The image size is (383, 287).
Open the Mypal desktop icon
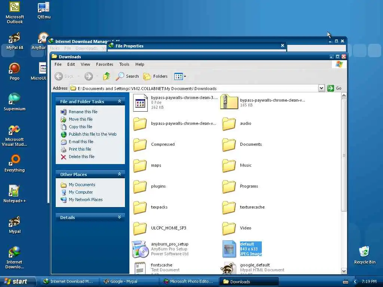click(15, 225)
